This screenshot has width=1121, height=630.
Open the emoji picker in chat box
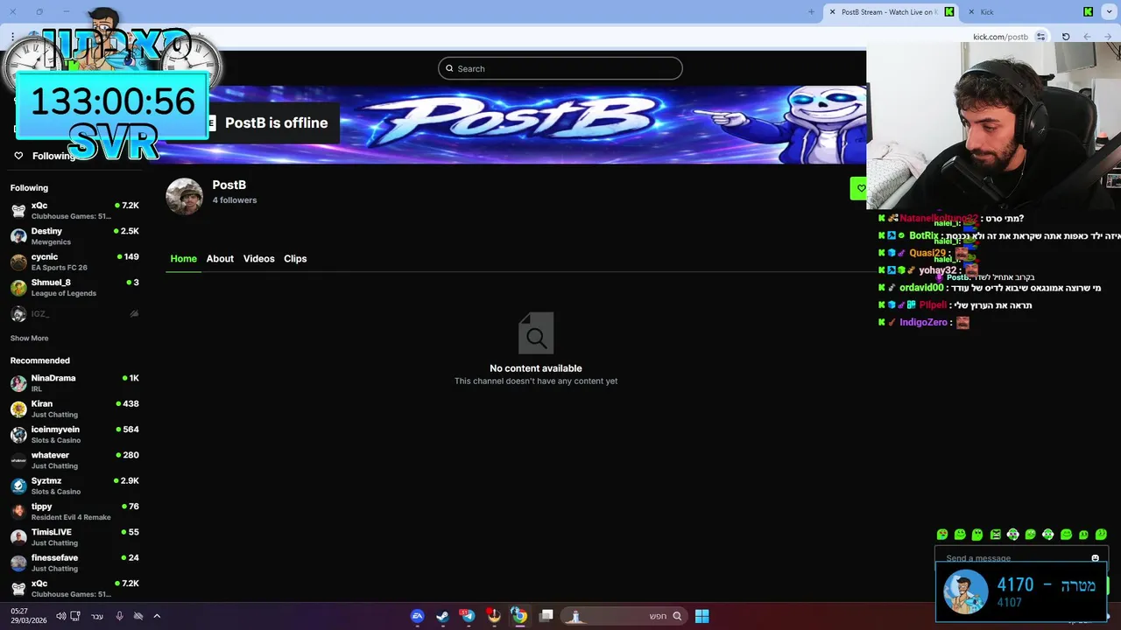1095,558
